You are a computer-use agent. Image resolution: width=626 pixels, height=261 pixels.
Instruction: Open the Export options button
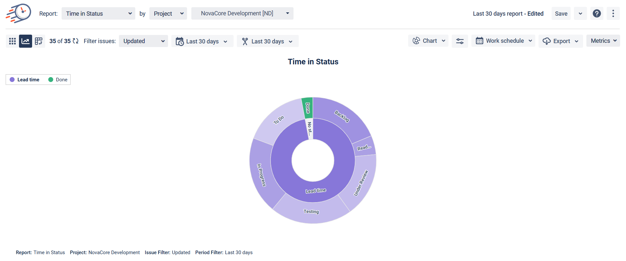(560, 41)
